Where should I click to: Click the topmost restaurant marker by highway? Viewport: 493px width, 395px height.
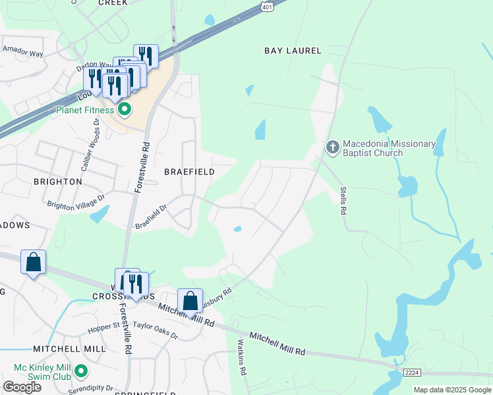click(146, 56)
